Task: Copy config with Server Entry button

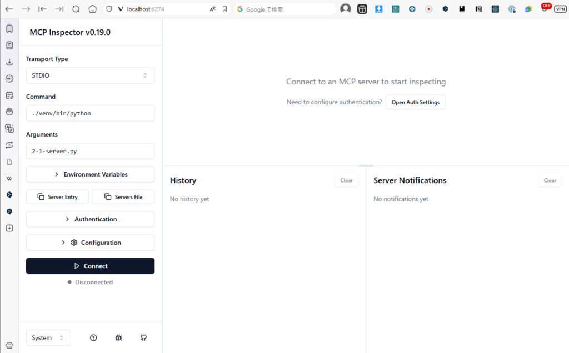Action: point(57,197)
